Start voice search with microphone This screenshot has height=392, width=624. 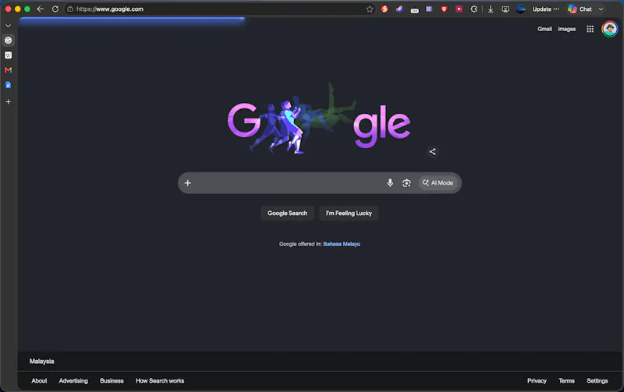pyautogui.click(x=390, y=183)
